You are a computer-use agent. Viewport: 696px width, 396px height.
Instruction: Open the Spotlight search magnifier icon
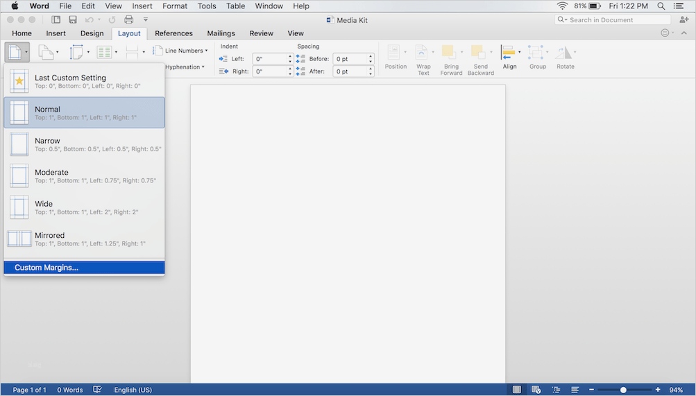tap(659, 6)
